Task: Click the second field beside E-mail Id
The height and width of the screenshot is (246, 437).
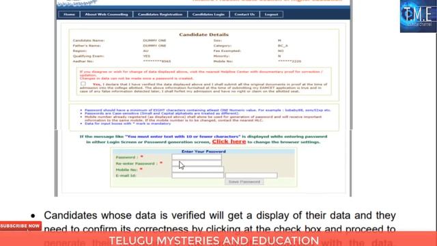Action: pos(251,176)
